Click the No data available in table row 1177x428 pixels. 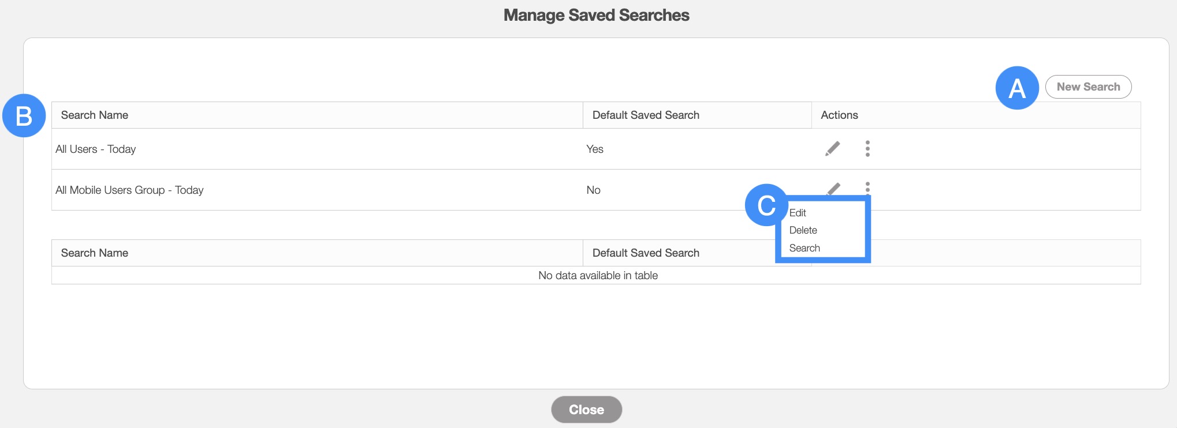click(x=598, y=276)
